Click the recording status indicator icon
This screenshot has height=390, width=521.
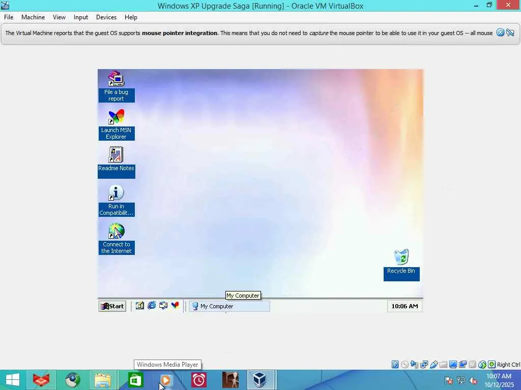click(x=462, y=365)
